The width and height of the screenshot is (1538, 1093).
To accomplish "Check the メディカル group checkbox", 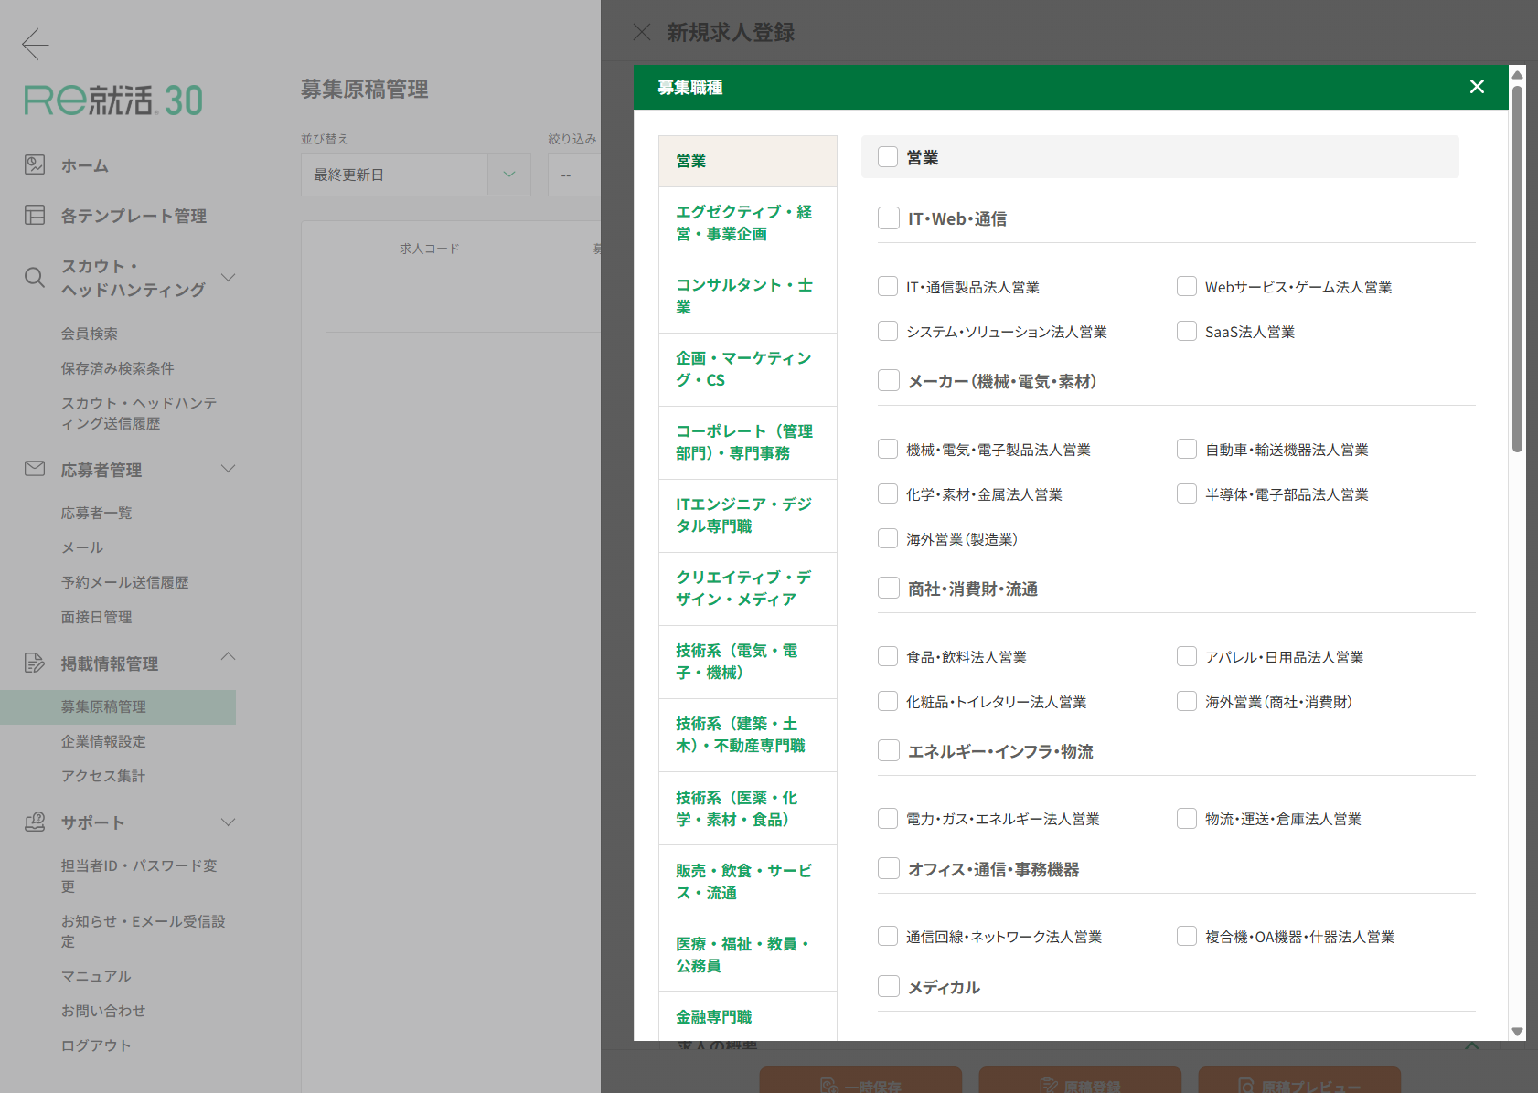I will [889, 986].
